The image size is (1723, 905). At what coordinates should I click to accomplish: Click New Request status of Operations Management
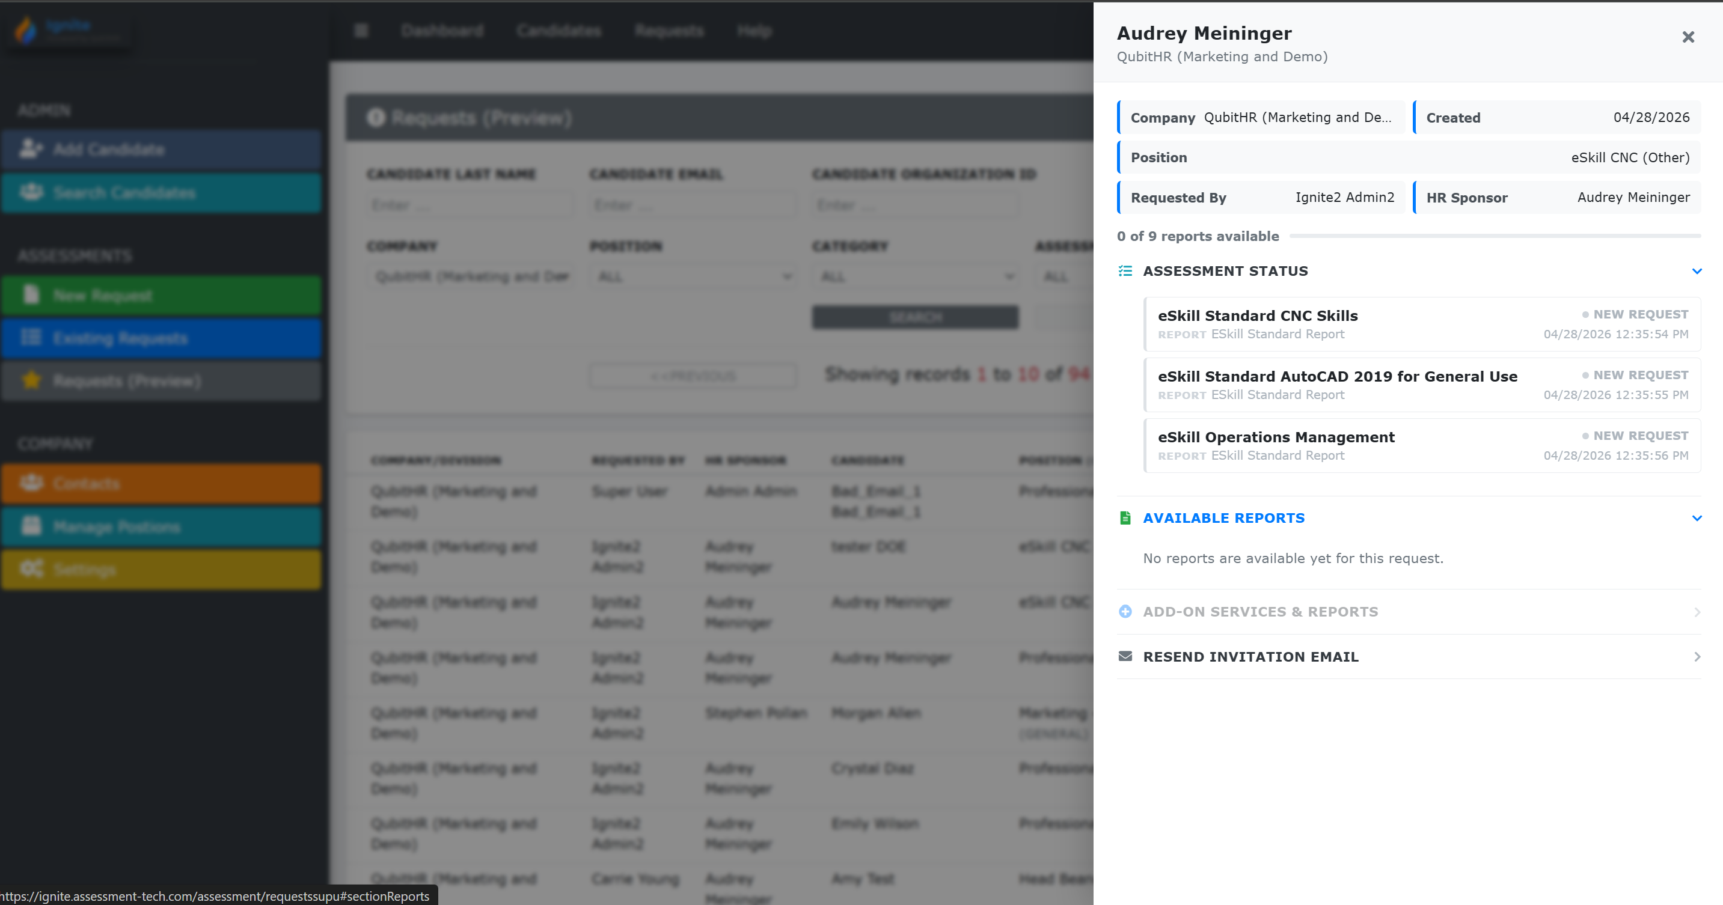coord(1635,436)
